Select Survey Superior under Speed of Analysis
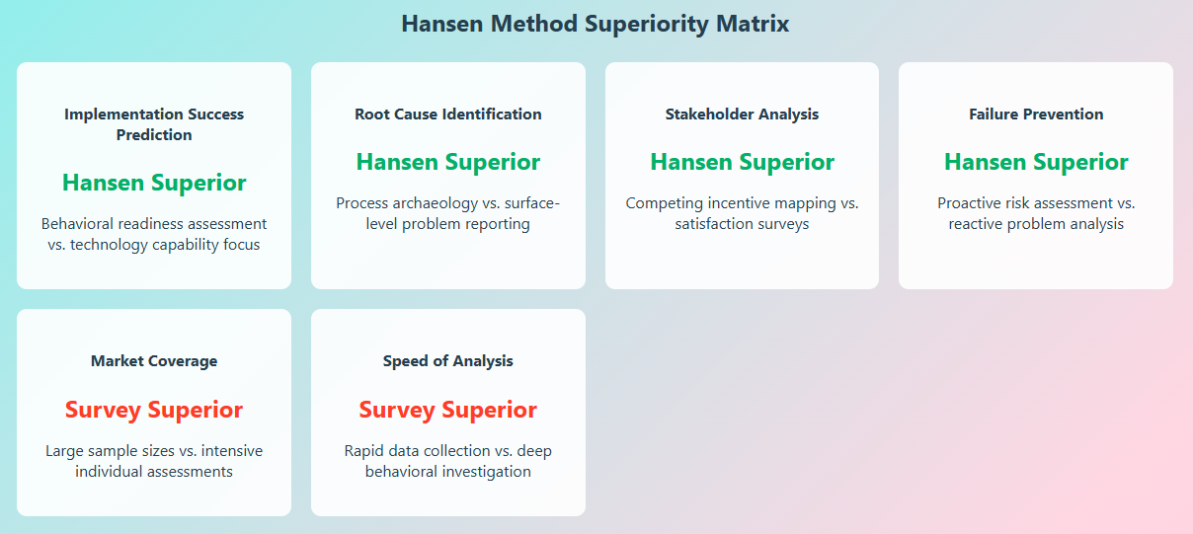The width and height of the screenshot is (1193, 534). click(448, 410)
